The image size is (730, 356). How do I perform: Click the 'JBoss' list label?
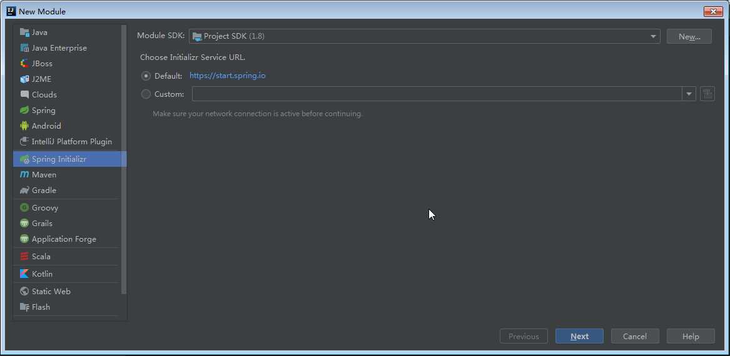42,64
